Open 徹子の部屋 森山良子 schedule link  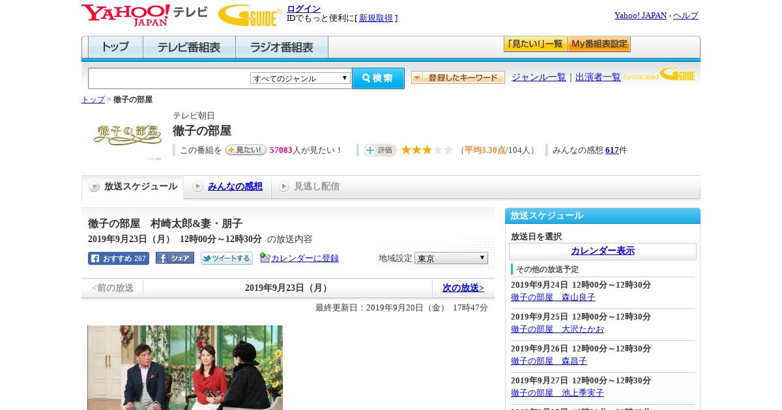click(553, 297)
